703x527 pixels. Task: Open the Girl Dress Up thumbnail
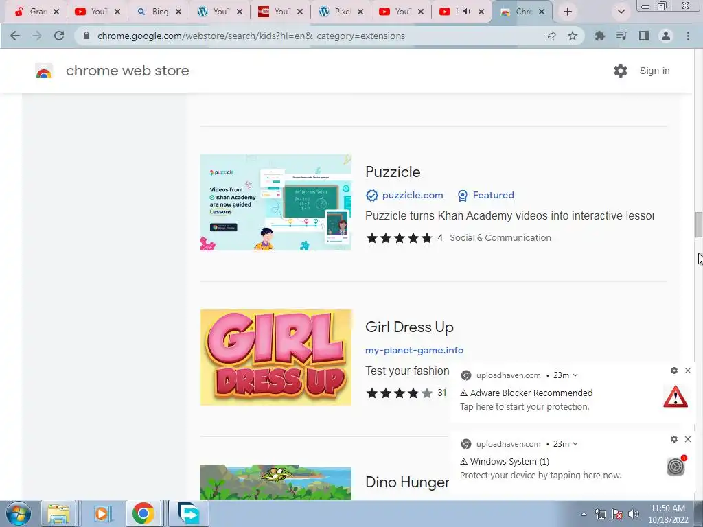(x=276, y=358)
